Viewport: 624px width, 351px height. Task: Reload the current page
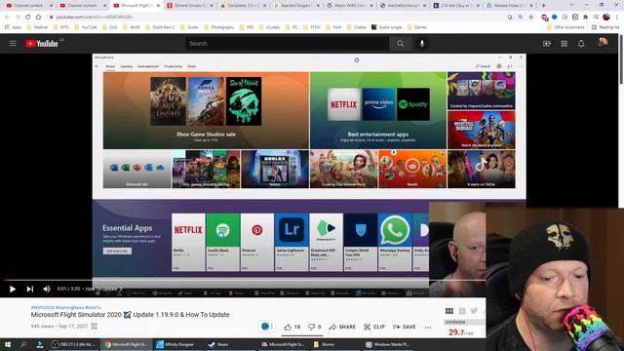(28, 18)
